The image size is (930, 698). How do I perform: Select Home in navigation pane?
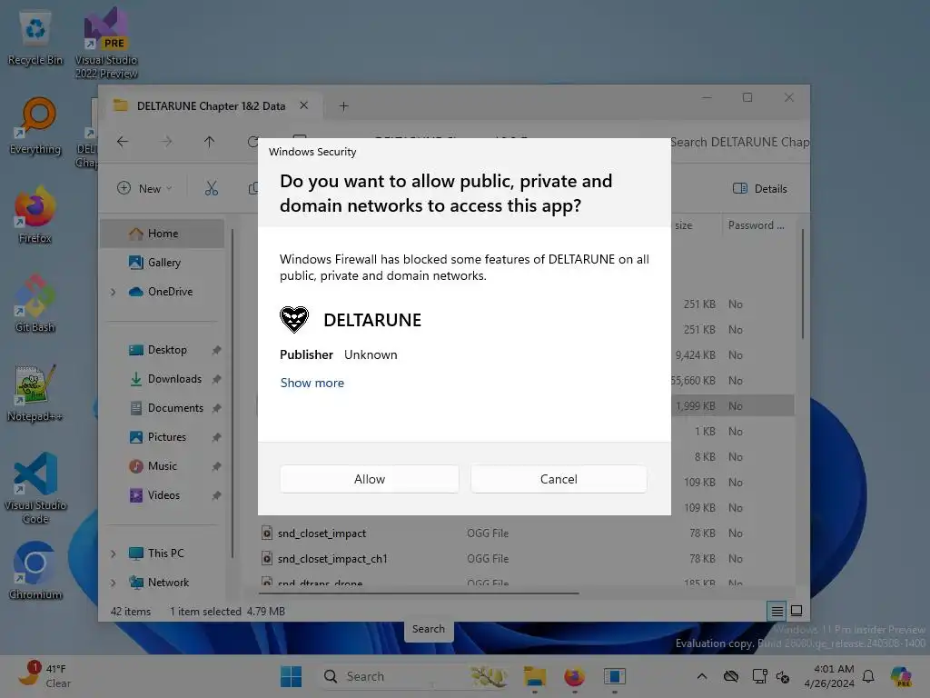162,234
